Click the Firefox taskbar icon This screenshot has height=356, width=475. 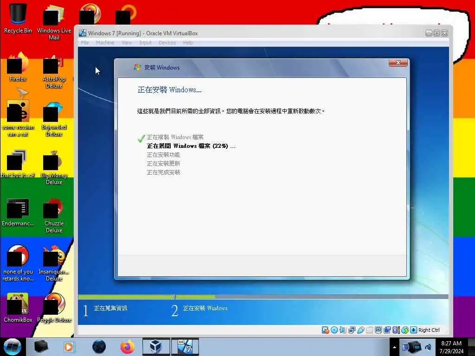128,347
